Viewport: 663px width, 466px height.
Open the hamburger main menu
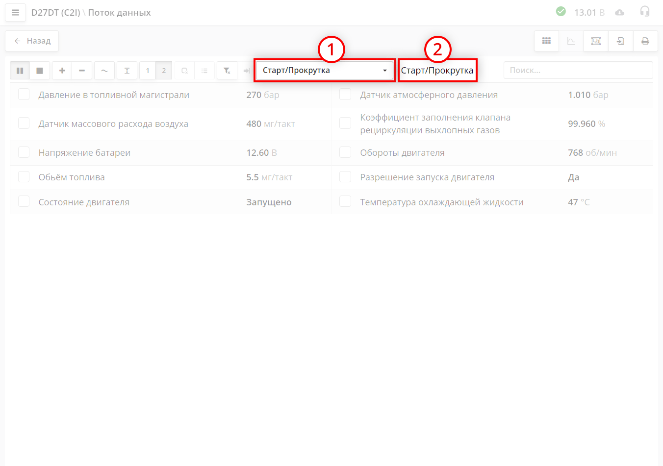point(15,13)
